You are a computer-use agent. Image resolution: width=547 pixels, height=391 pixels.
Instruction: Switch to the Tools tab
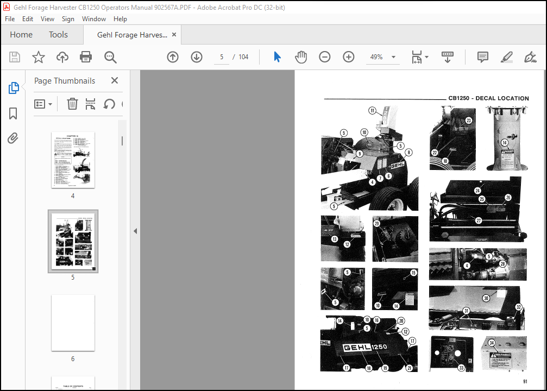[x=58, y=35]
